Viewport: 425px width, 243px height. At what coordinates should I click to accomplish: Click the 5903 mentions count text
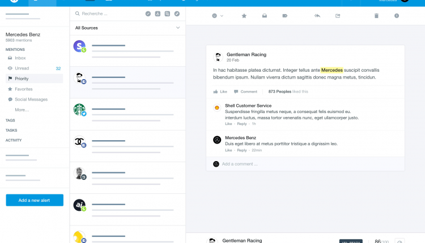pos(19,40)
